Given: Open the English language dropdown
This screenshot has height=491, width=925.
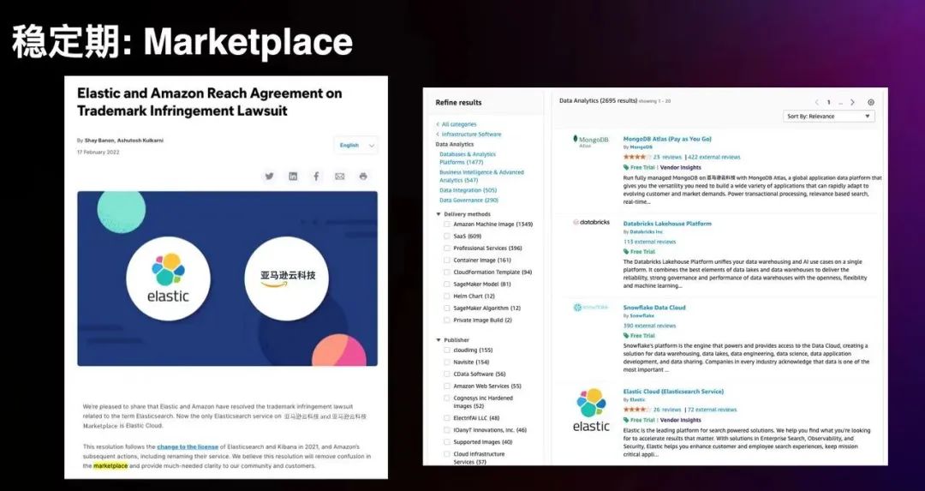Looking at the screenshot, I should coord(355,145).
